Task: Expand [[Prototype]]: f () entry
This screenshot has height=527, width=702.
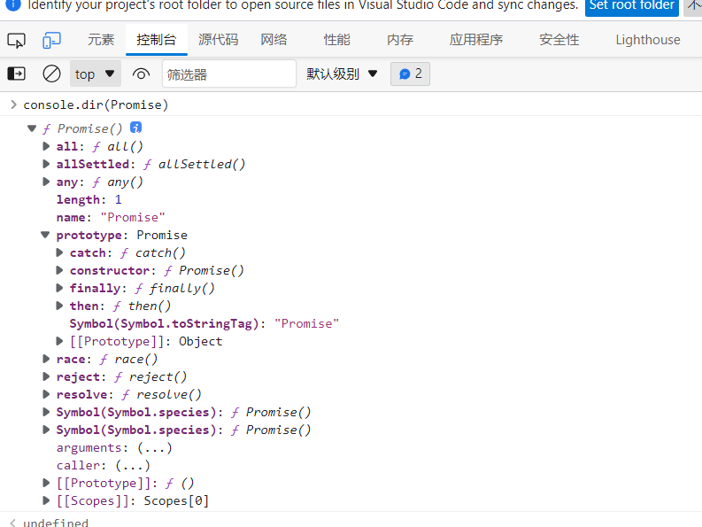Action: pos(46,483)
